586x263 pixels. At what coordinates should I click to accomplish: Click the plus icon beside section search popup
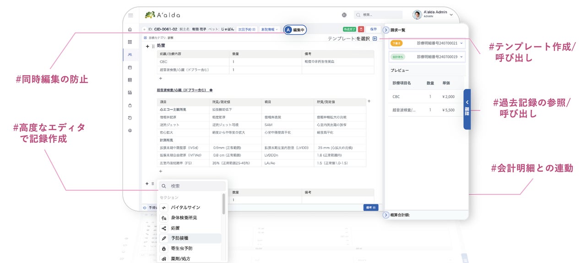pyautogui.click(x=147, y=184)
